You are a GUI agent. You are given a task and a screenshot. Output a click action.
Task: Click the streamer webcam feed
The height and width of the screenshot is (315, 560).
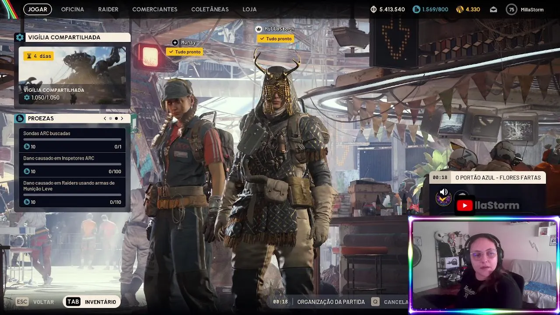[x=484, y=265]
